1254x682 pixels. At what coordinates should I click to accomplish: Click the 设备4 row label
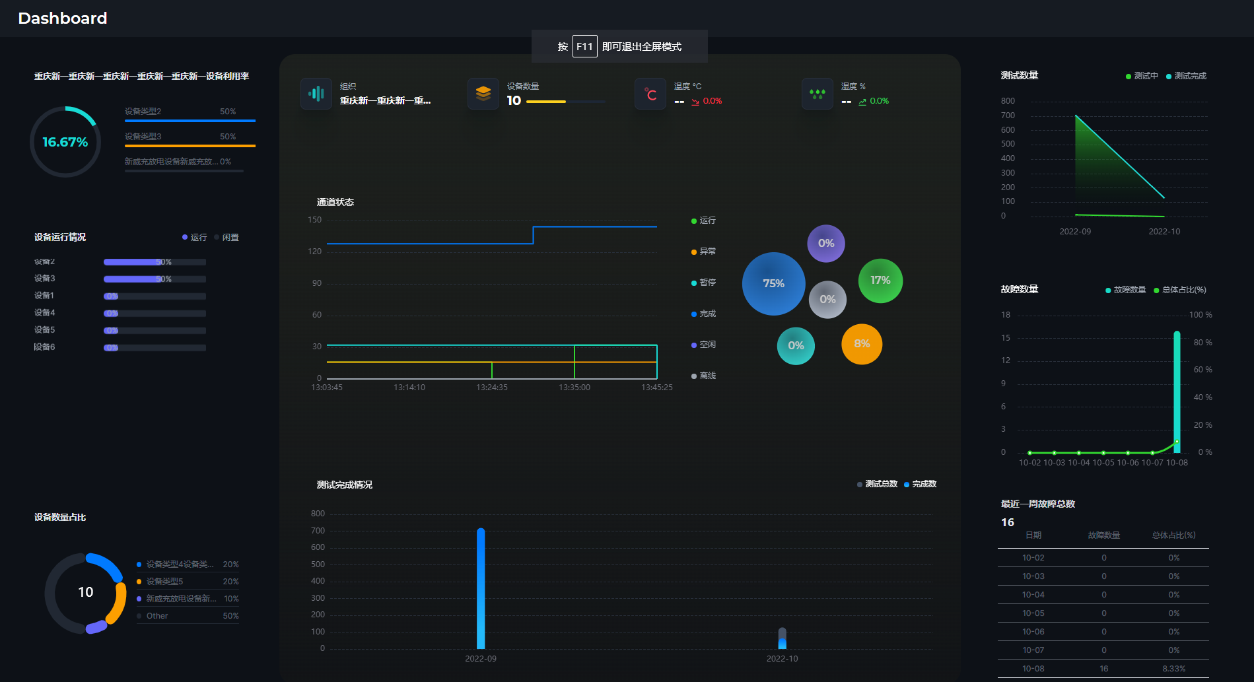coord(45,313)
